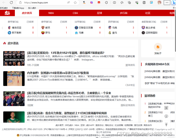This screenshot has width=176, height=138.
Task: Click the Paris Saint-Germain team logo
Action: (x=76, y=28)
